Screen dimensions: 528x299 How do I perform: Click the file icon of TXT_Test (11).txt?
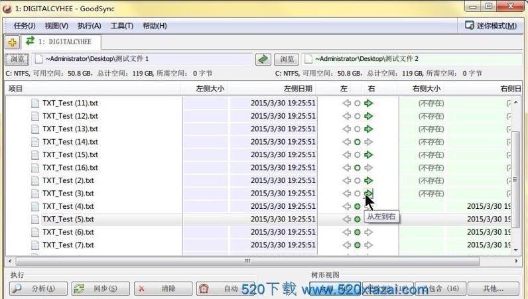click(x=35, y=103)
